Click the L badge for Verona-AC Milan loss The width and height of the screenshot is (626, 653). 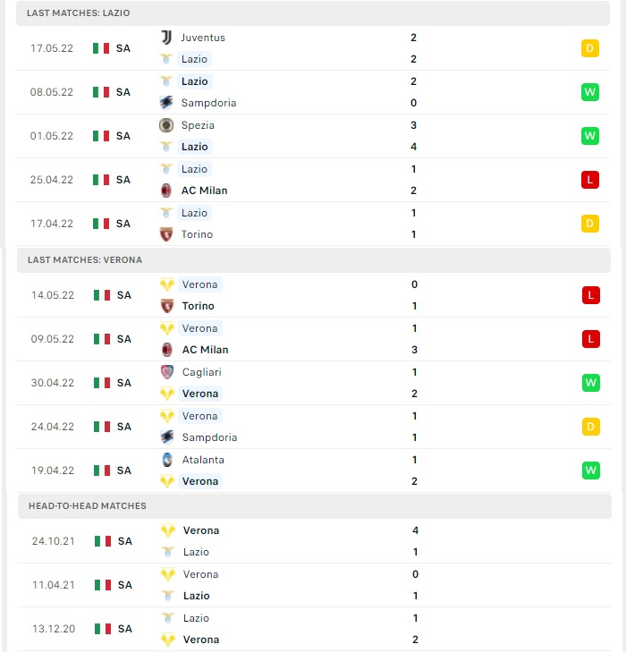(590, 339)
